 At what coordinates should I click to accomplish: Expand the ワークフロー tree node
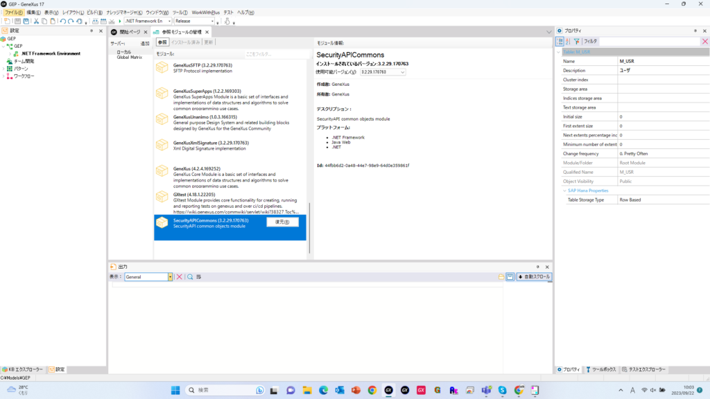[3, 76]
